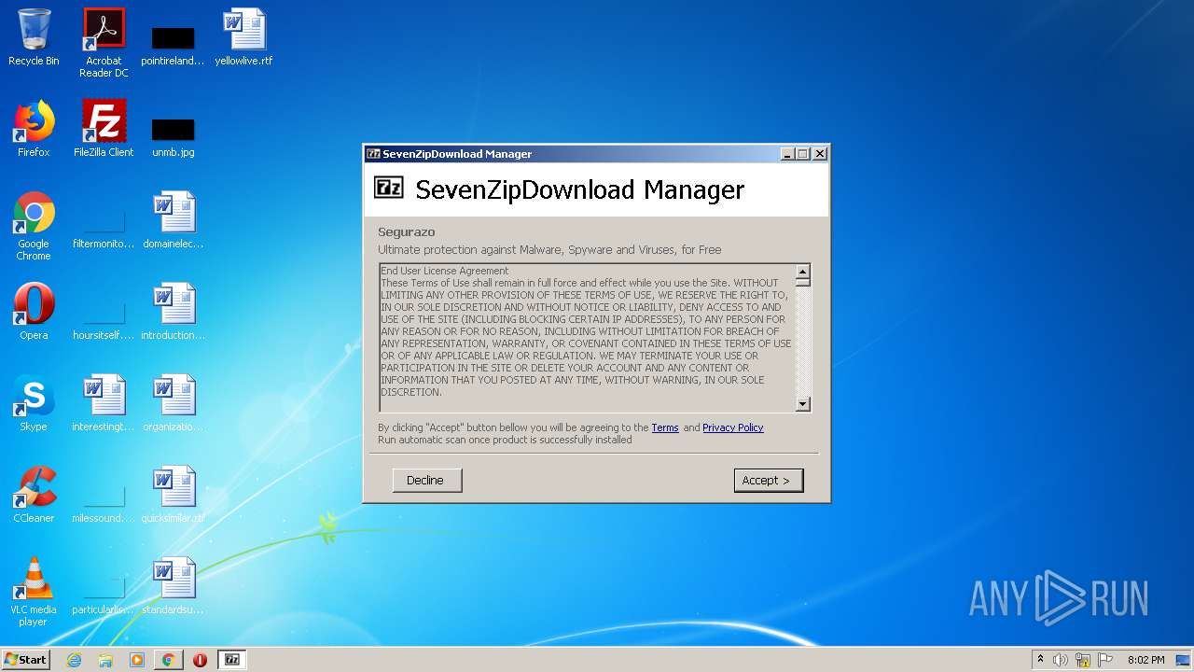Viewport: 1194px width, 672px height.
Task: Click the Accept button
Action: click(x=768, y=480)
